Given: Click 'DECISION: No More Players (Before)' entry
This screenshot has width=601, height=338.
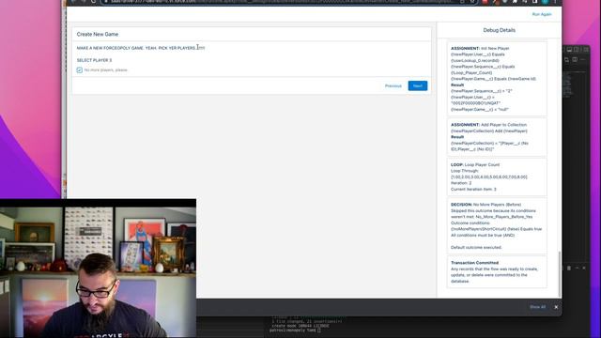Looking at the screenshot, I should click(497, 225).
